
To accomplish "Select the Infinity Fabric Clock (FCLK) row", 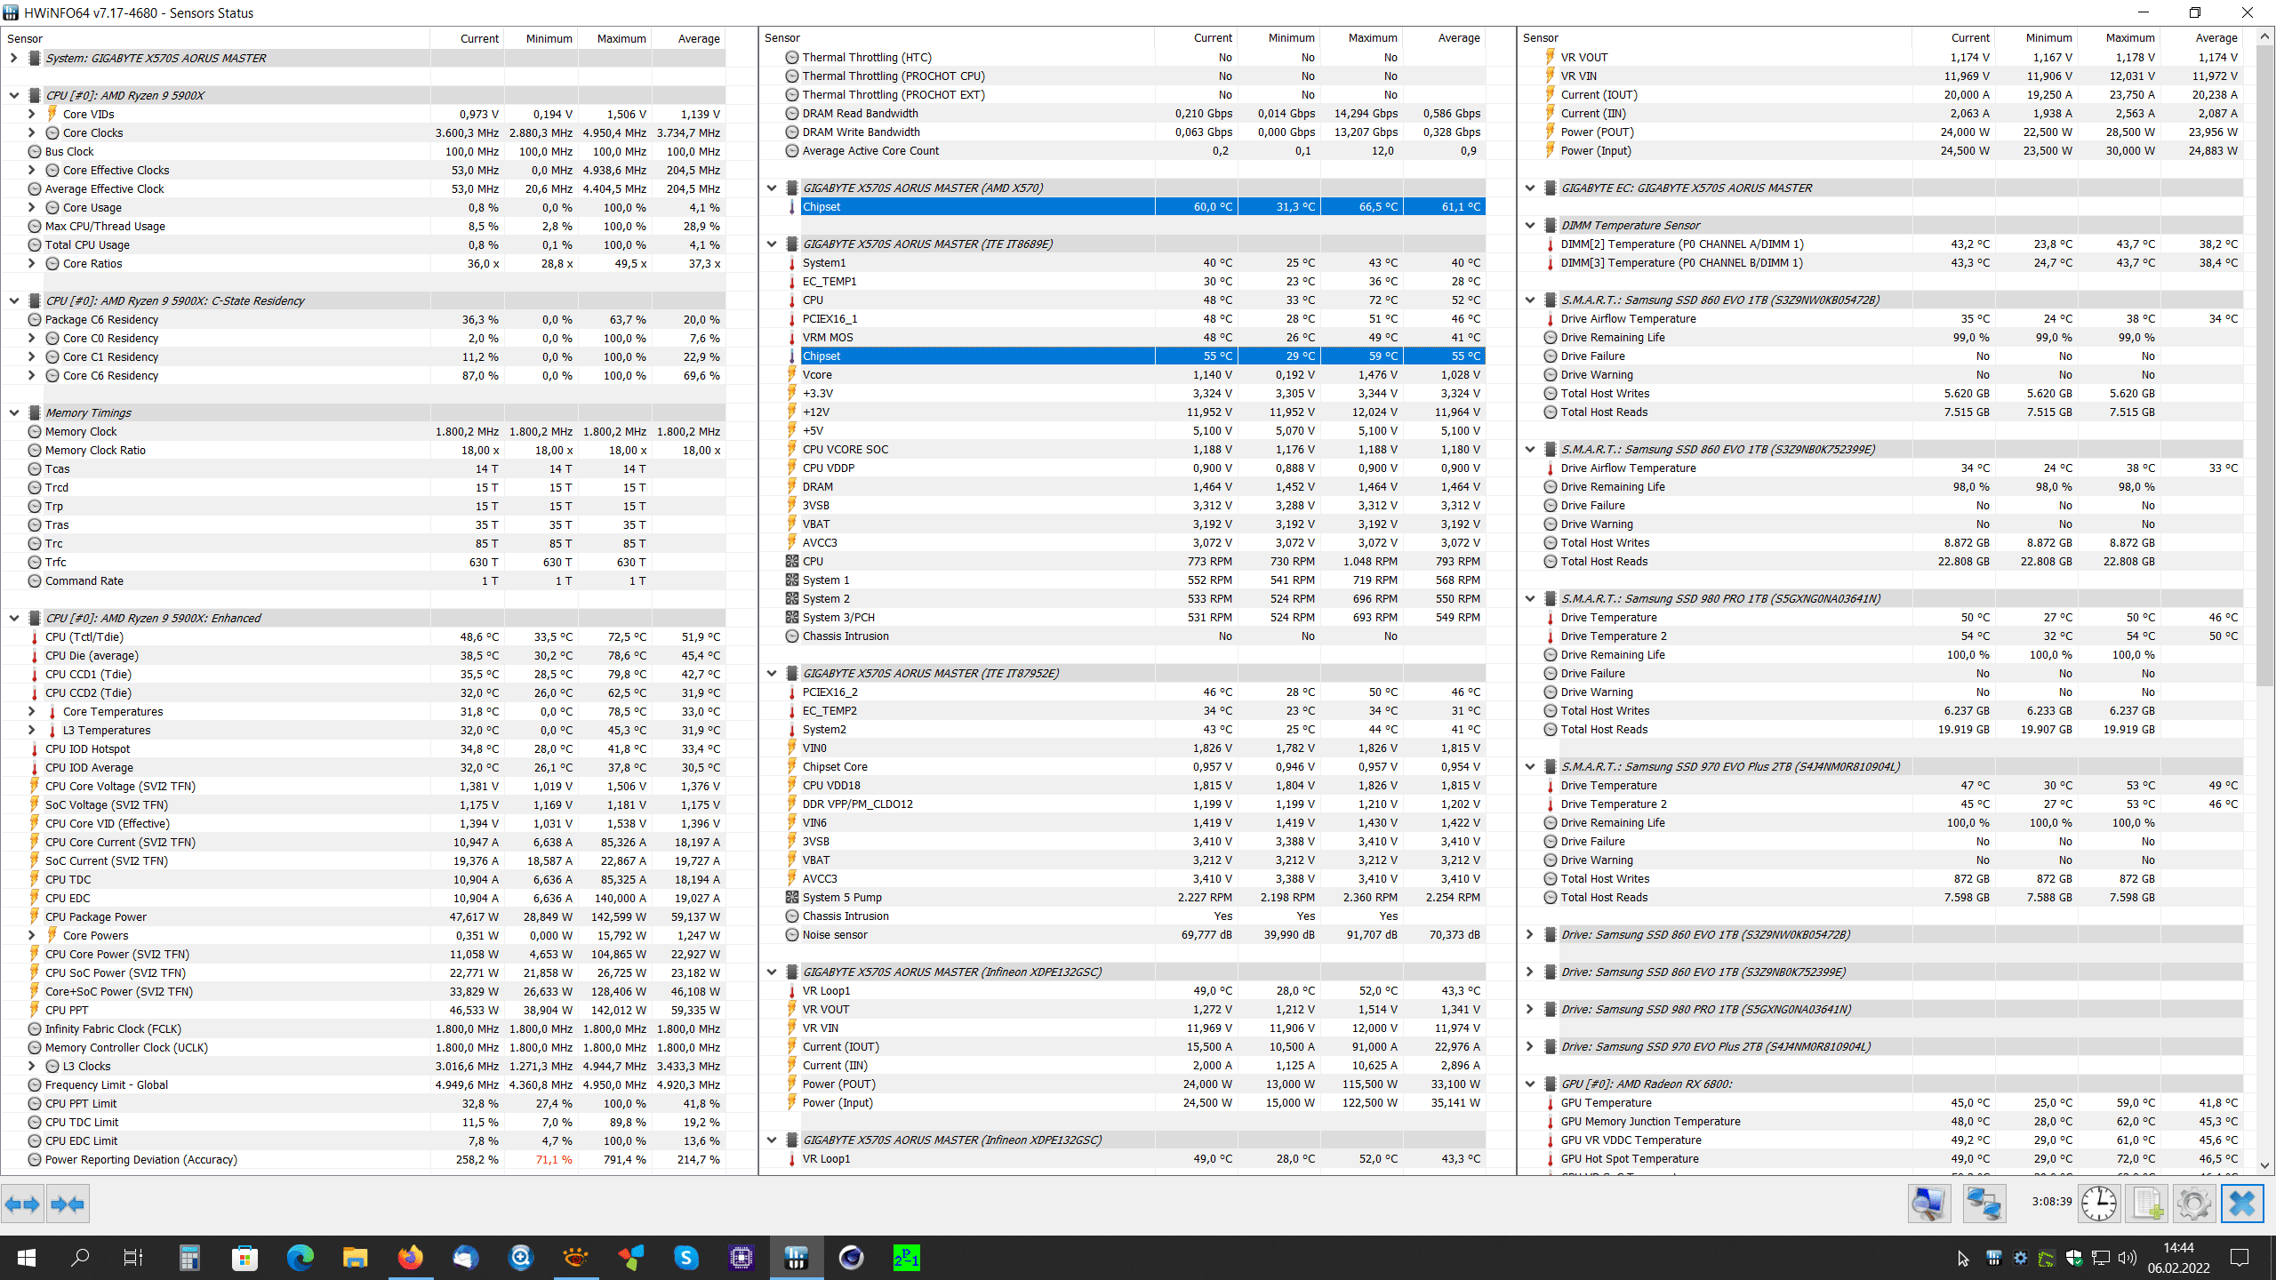I will click(x=364, y=1028).
